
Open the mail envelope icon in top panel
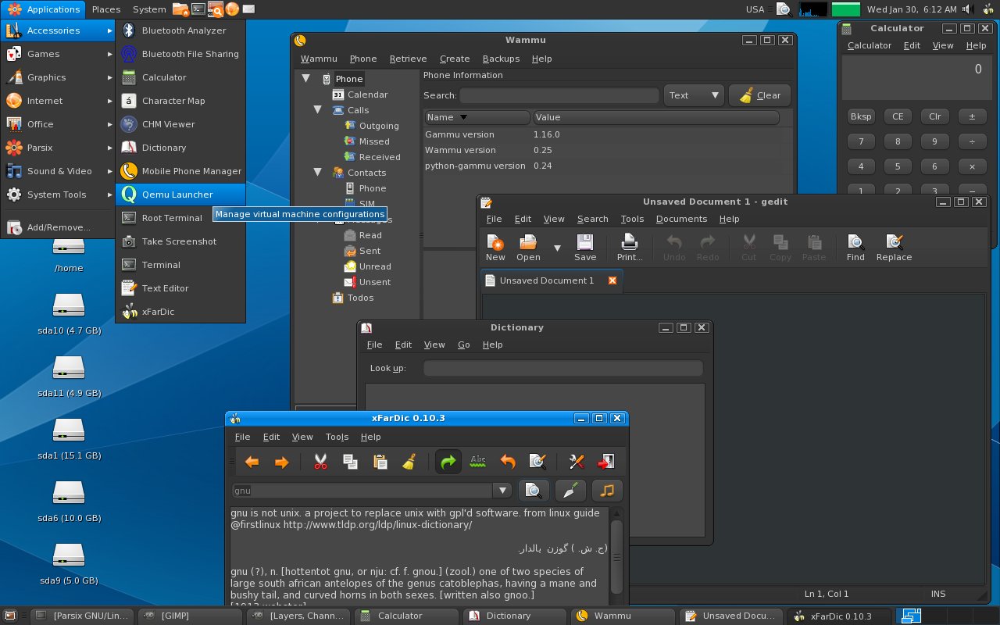click(x=248, y=9)
